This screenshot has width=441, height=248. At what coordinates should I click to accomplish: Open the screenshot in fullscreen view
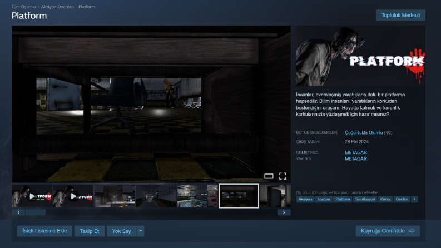(x=283, y=176)
